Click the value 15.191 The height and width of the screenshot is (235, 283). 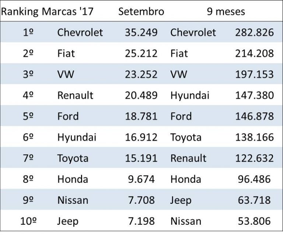pyautogui.click(x=141, y=158)
